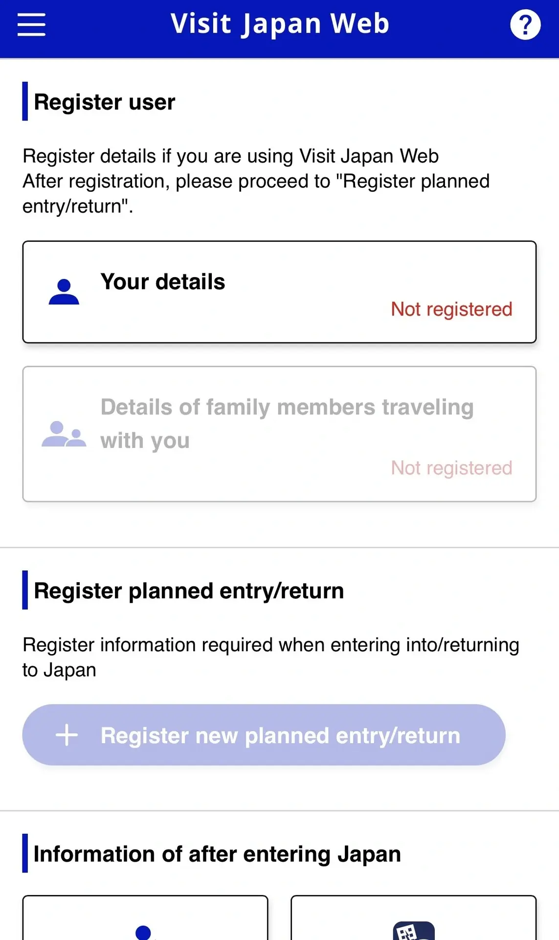Select the bottom-right QR information card
Image resolution: width=559 pixels, height=940 pixels.
(414, 918)
